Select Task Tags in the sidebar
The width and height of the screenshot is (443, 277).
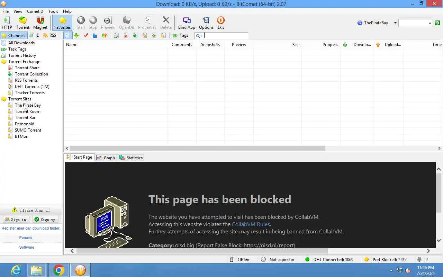coord(17,49)
